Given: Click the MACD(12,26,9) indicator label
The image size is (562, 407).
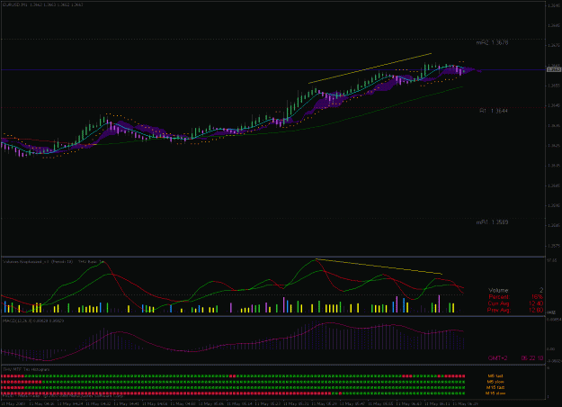Looking at the screenshot, I should [x=33, y=321].
